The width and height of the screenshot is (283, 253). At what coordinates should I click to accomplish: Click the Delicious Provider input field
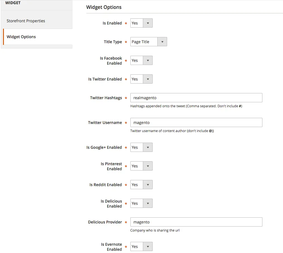[196, 222]
